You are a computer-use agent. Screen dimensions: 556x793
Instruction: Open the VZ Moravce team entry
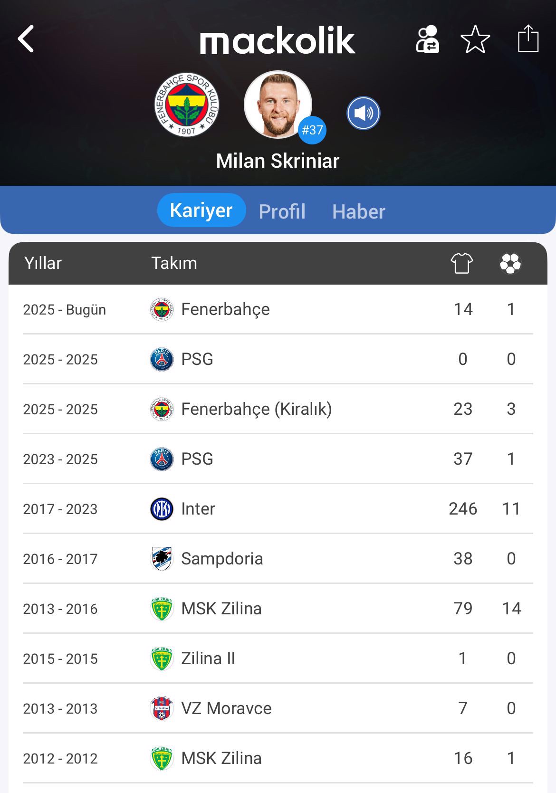pyautogui.click(x=226, y=708)
